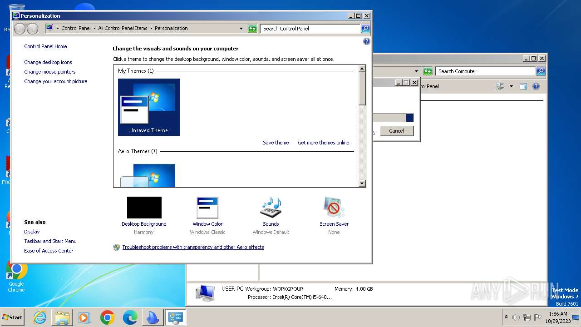The width and height of the screenshot is (581, 327).
Task: Open the Action Center flag in tray
Action: pyautogui.click(x=538, y=317)
